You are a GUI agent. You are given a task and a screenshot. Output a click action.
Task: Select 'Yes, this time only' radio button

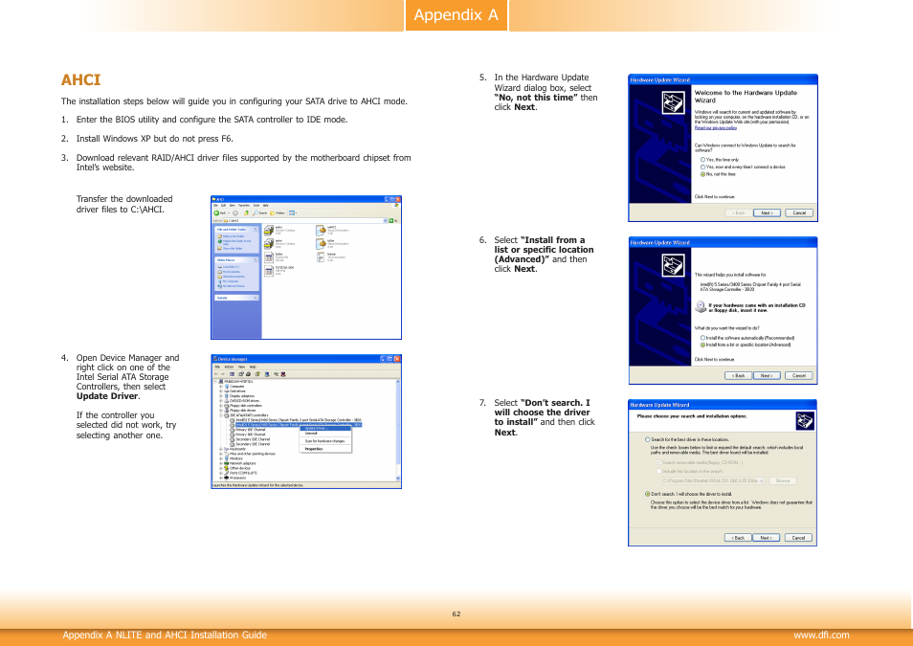(702, 160)
